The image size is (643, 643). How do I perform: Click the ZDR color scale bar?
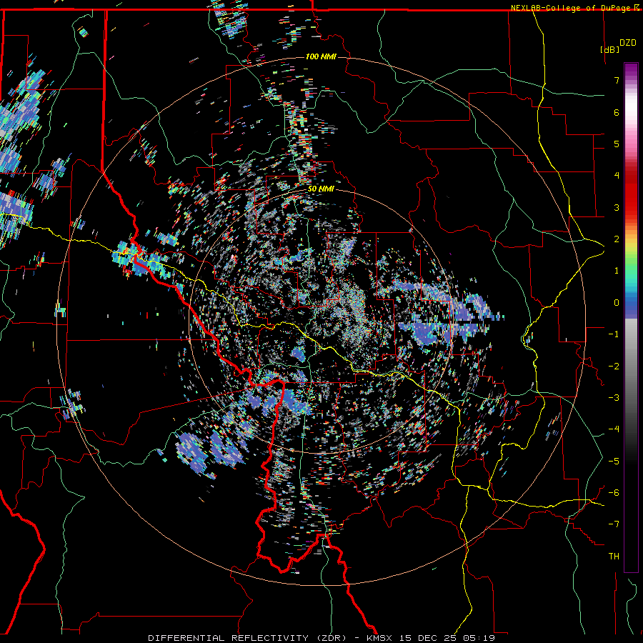coord(631,317)
